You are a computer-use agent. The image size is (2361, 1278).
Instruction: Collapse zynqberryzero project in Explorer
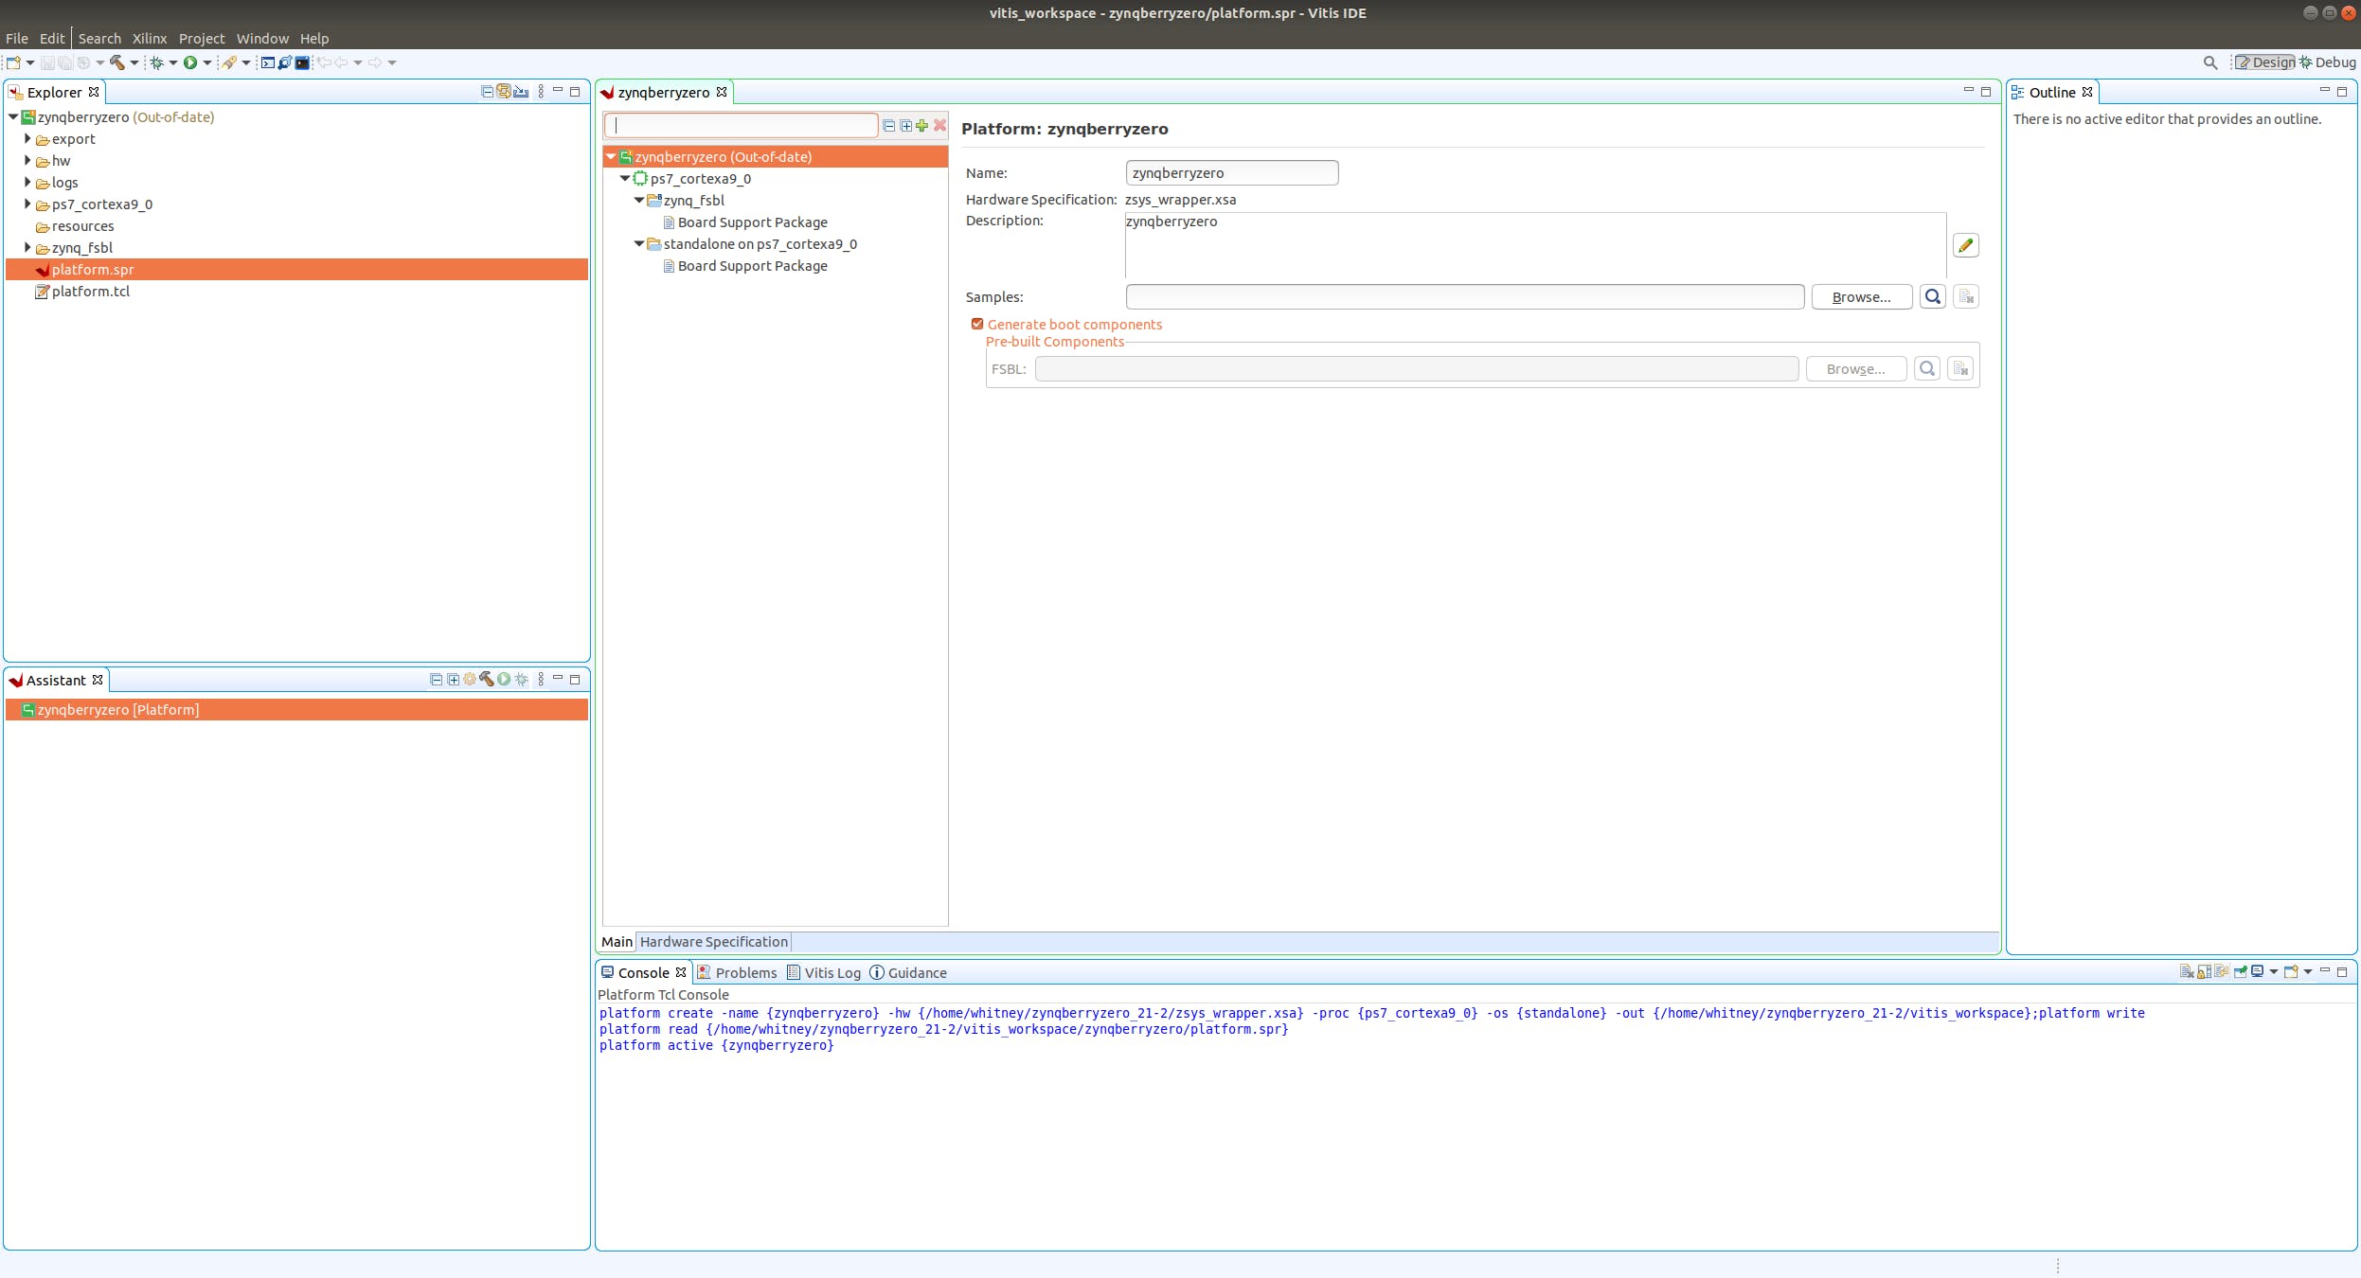(13, 116)
